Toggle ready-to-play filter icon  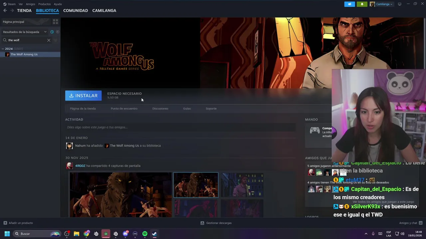click(58, 32)
